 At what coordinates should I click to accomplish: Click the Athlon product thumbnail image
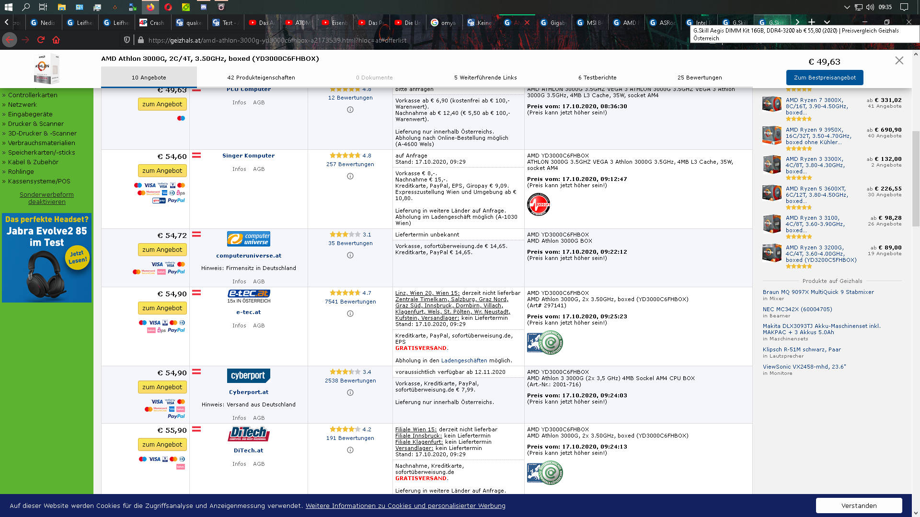(x=46, y=69)
